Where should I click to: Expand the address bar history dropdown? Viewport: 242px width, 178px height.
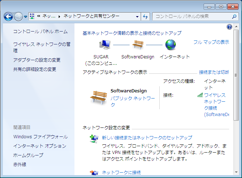(137, 16)
